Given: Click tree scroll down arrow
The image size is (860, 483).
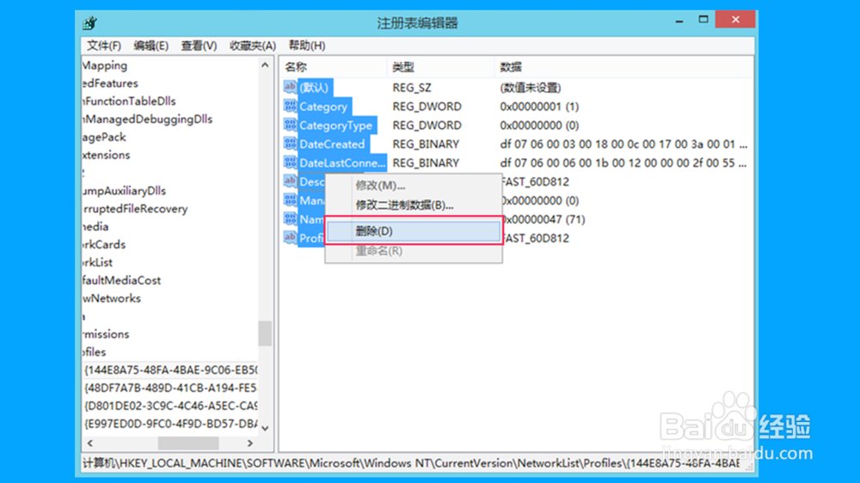Looking at the screenshot, I should [x=265, y=428].
